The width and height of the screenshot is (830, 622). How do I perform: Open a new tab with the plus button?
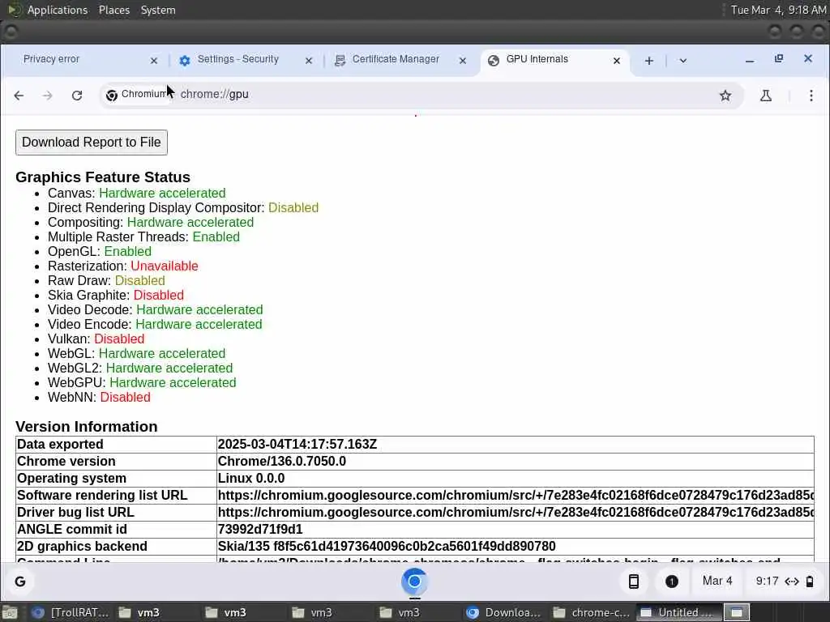point(649,61)
